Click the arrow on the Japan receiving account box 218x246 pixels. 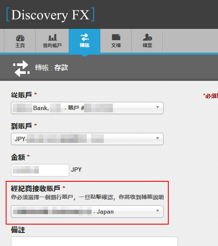click(x=157, y=211)
